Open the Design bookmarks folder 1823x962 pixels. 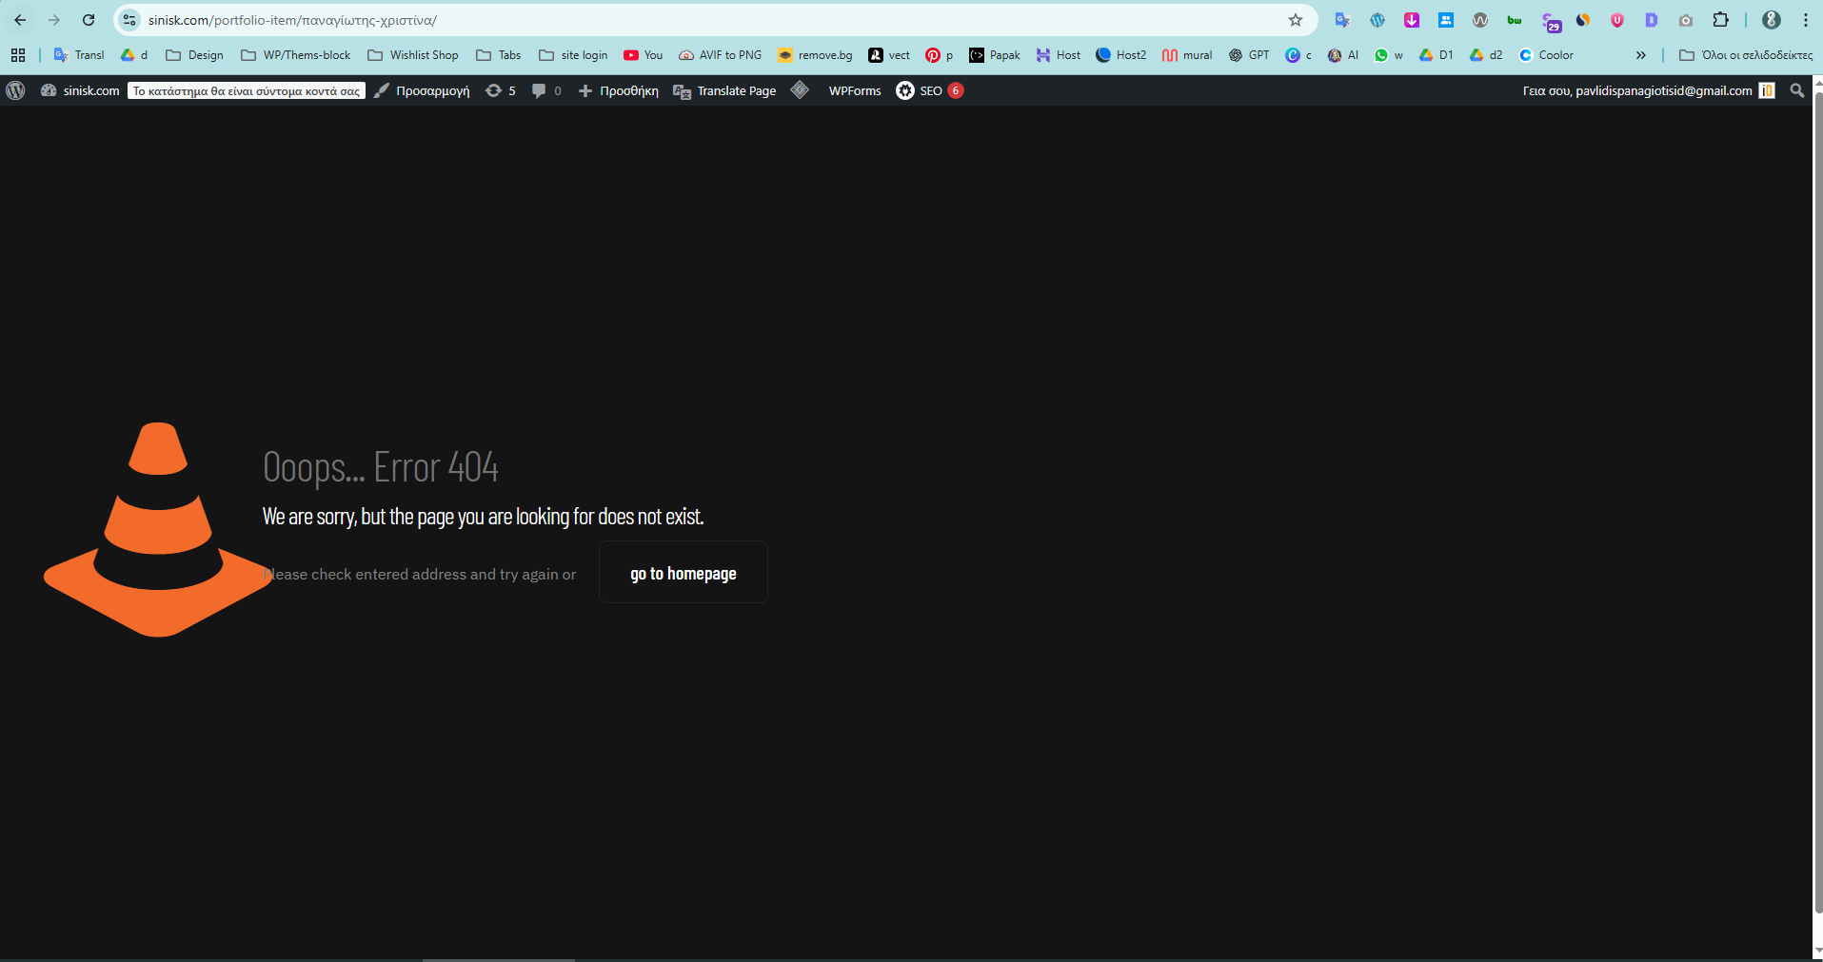coord(195,55)
